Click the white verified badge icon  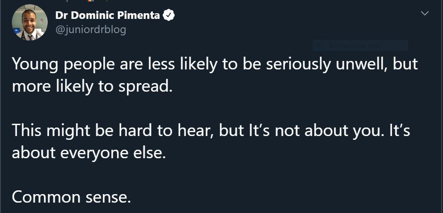click(x=169, y=16)
